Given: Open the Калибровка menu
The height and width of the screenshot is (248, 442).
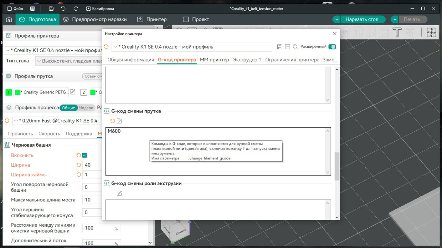Looking at the screenshot, I should pyautogui.click(x=100, y=9).
